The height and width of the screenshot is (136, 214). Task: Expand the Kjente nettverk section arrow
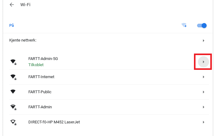[x=204, y=41]
